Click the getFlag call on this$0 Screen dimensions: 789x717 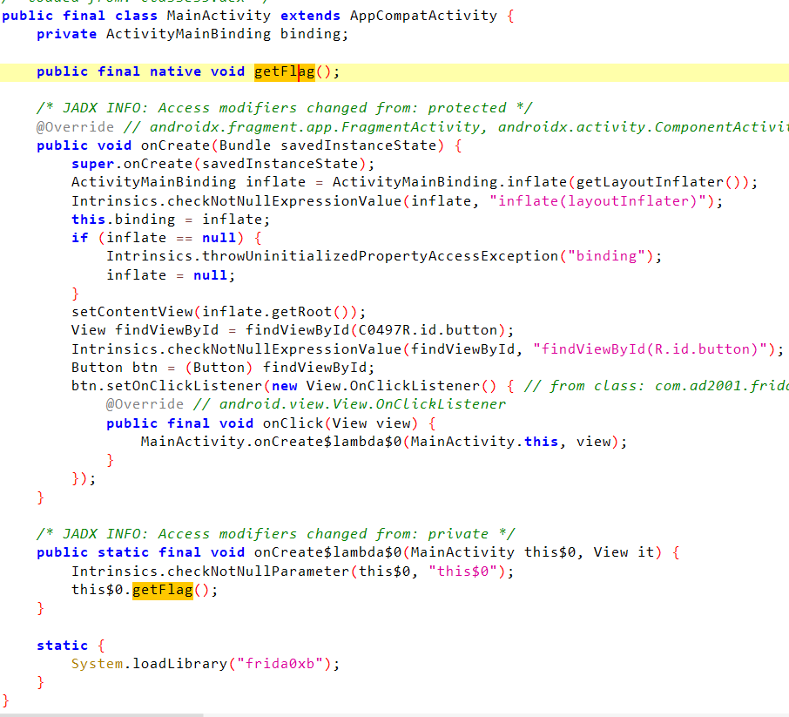tap(162, 590)
